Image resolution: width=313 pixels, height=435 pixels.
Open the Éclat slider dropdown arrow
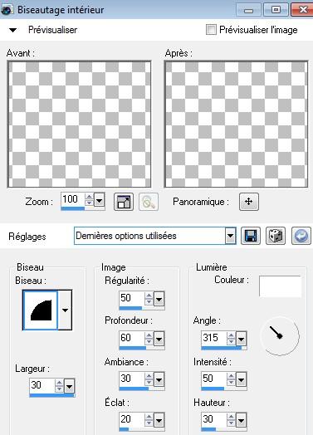pos(159,420)
